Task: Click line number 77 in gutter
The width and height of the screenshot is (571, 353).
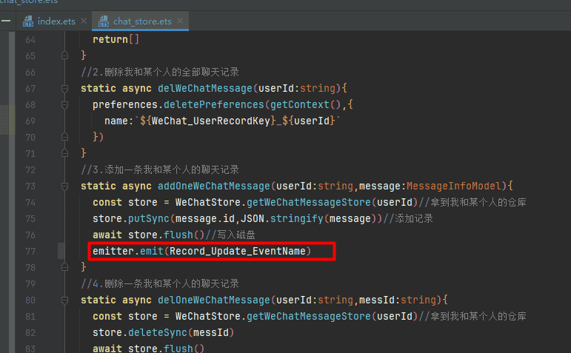Action: pos(30,252)
